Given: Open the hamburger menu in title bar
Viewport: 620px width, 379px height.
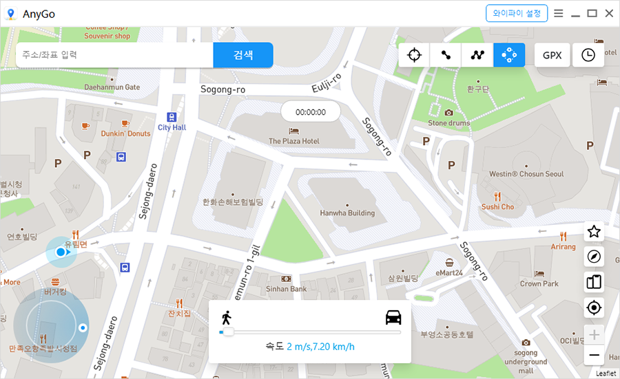Looking at the screenshot, I should [x=559, y=13].
